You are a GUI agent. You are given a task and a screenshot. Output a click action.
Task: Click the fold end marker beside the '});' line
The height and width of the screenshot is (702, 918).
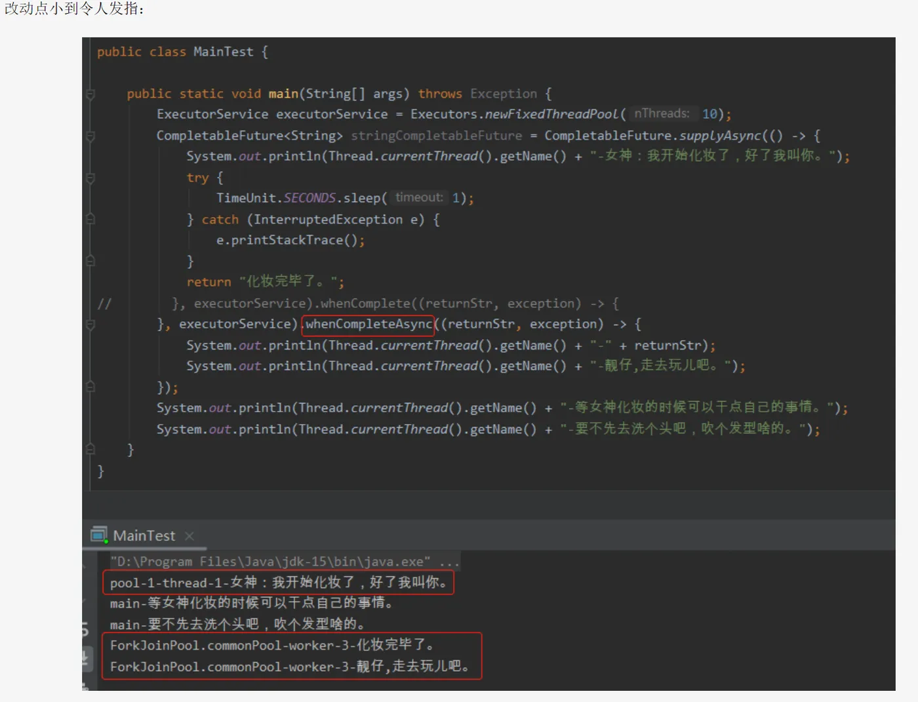tap(90, 387)
